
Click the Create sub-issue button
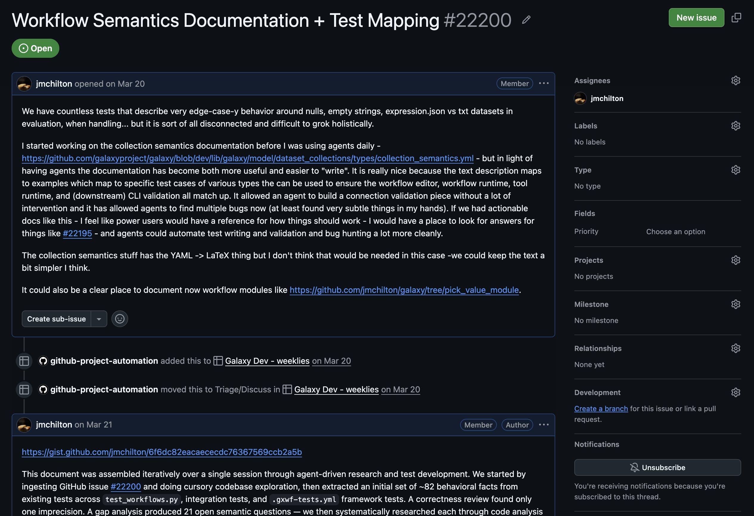click(x=56, y=319)
